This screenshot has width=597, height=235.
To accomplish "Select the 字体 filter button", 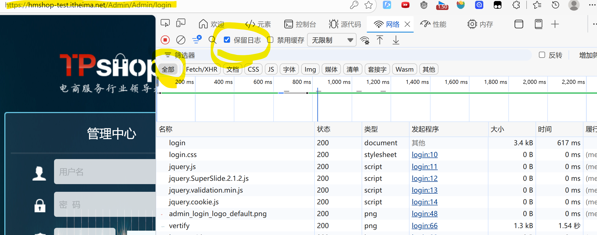I will tap(289, 69).
